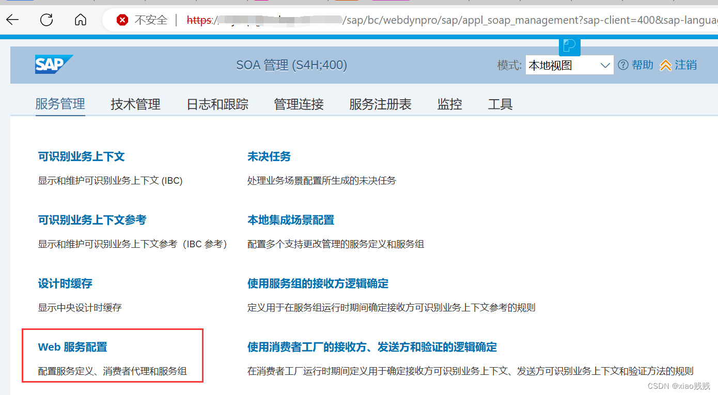Open the 使用服务组的接收方逻辑确定 link
718x395 pixels.
(x=318, y=283)
